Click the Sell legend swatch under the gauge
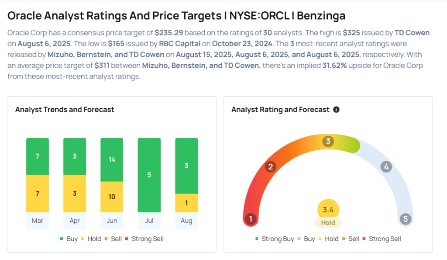This screenshot has width=447, height=260. pyautogui.click(x=345, y=239)
